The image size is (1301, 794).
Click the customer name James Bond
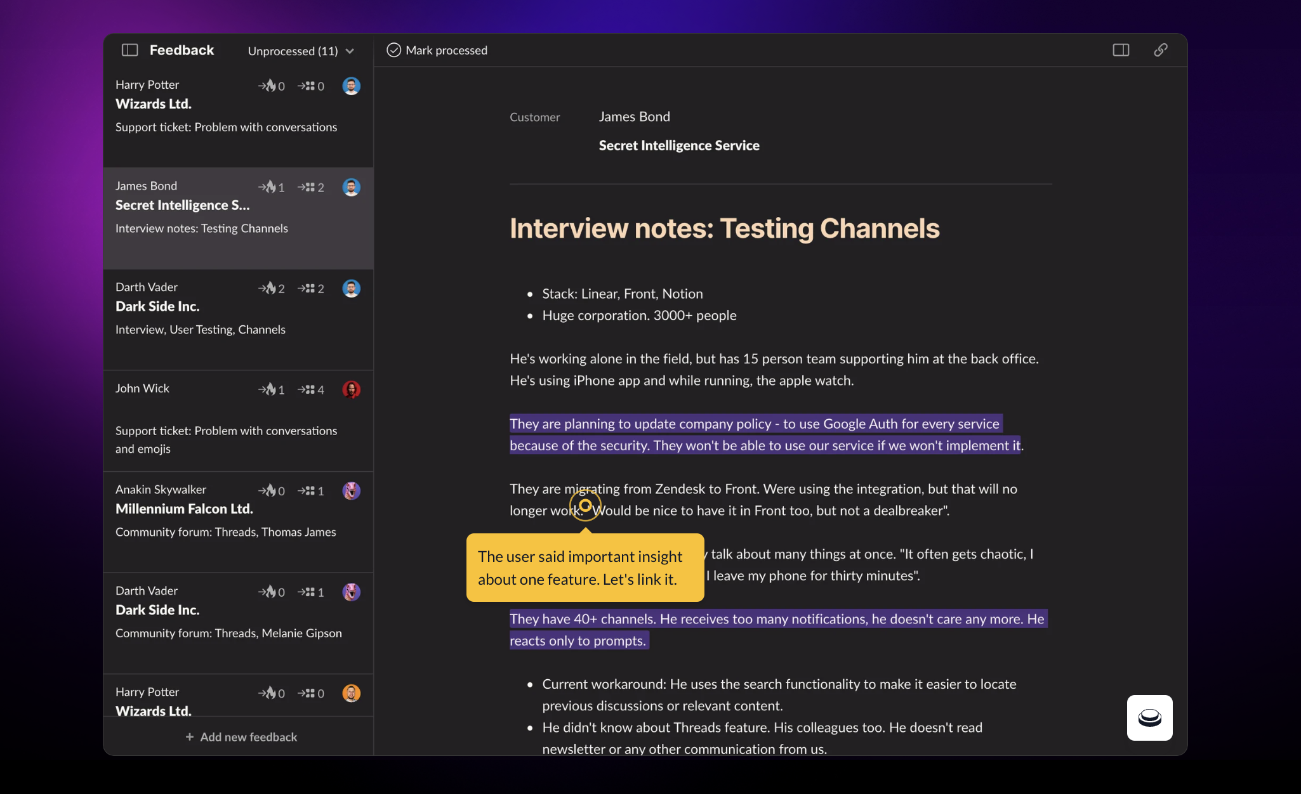click(634, 117)
